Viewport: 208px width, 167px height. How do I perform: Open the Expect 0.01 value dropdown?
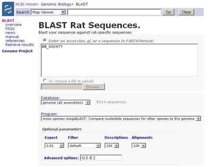54,146
